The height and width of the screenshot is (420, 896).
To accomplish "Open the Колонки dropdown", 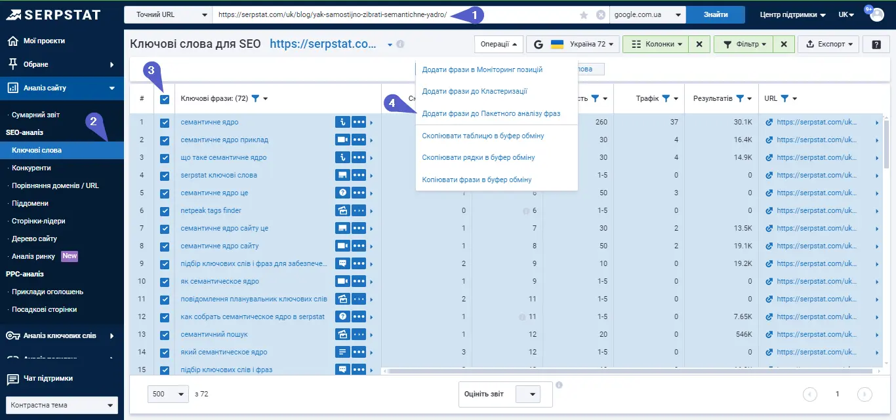I will pos(656,44).
